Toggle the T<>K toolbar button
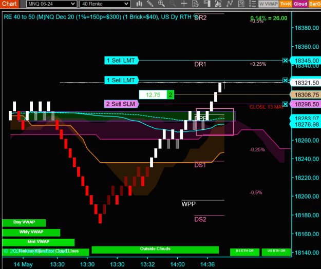 [x=286, y=4]
